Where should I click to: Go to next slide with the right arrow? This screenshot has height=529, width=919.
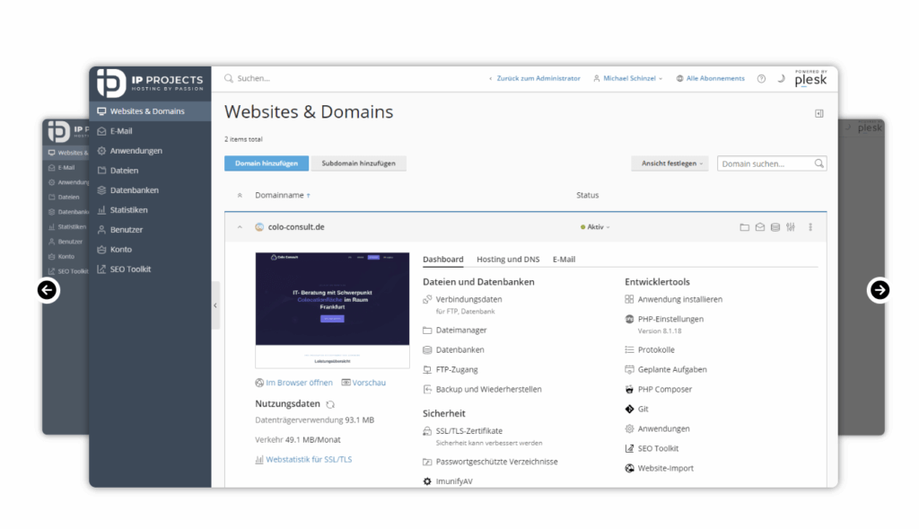tap(880, 290)
